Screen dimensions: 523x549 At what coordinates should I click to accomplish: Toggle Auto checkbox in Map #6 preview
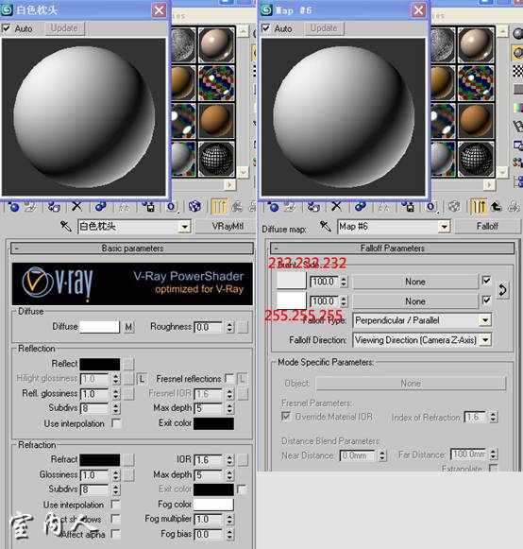(266, 28)
